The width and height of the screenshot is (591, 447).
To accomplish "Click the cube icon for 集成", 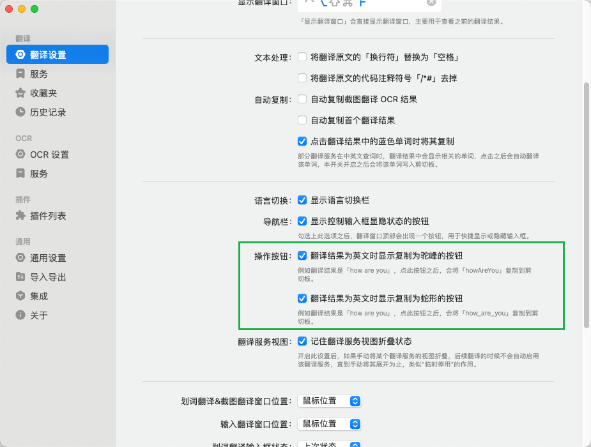I will pos(20,296).
